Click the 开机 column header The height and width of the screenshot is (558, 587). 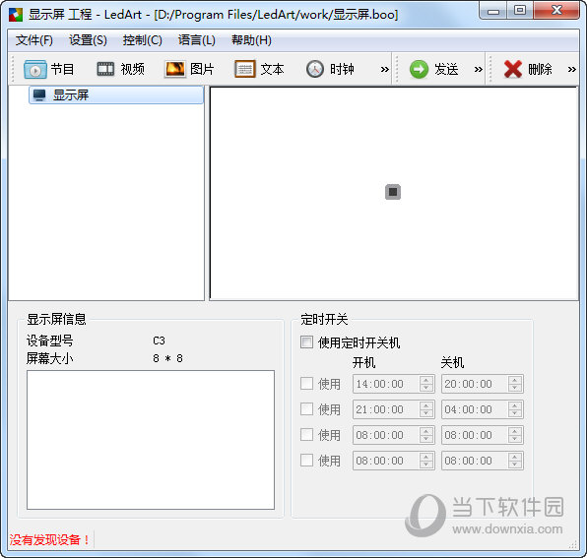click(x=363, y=362)
